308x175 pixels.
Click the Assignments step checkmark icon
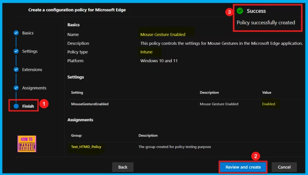tap(16, 88)
